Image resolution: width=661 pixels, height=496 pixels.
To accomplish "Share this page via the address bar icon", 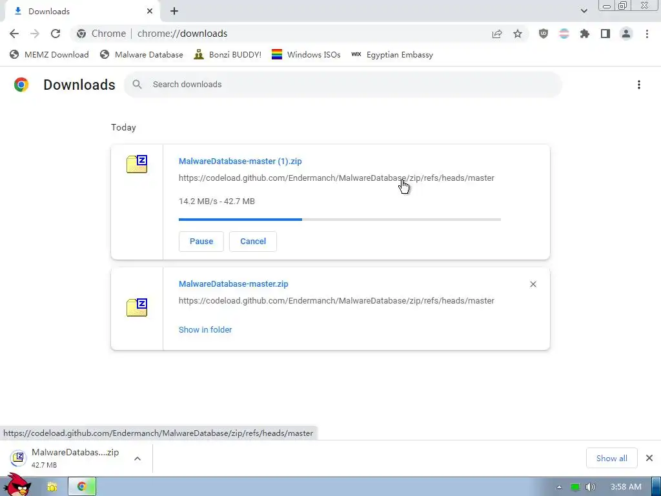I will pyautogui.click(x=497, y=34).
